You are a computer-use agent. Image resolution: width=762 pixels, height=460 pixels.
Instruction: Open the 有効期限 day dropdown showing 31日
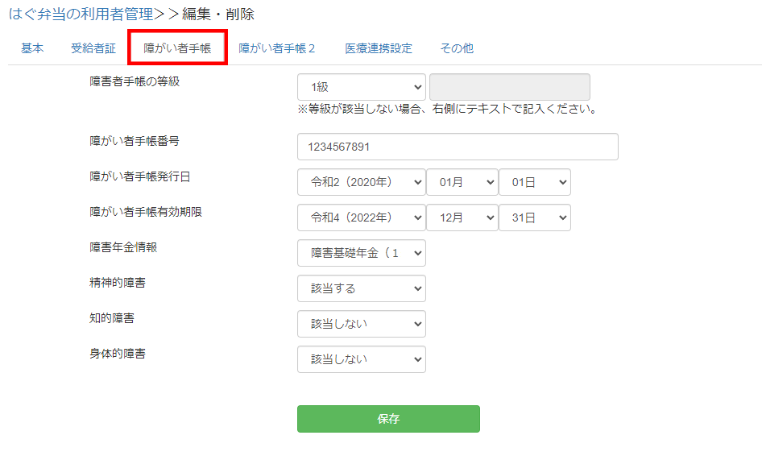(x=534, y=218)
